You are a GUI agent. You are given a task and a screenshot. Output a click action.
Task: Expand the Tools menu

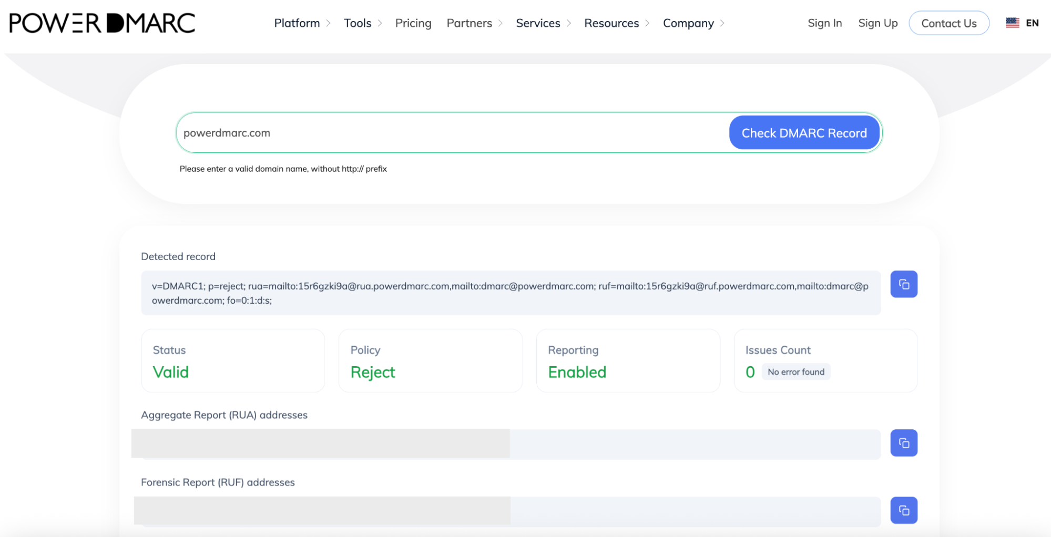[x=363, y=23]
